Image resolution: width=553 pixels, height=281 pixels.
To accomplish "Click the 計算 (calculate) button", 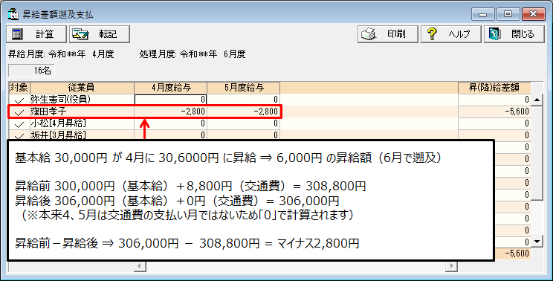I will coord(36,34).
